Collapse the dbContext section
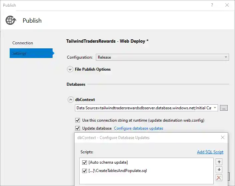This screenshot has height=186, width=235. (71, 100)
